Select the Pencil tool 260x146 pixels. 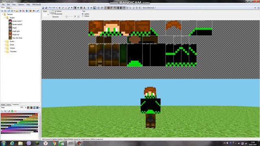63,8
